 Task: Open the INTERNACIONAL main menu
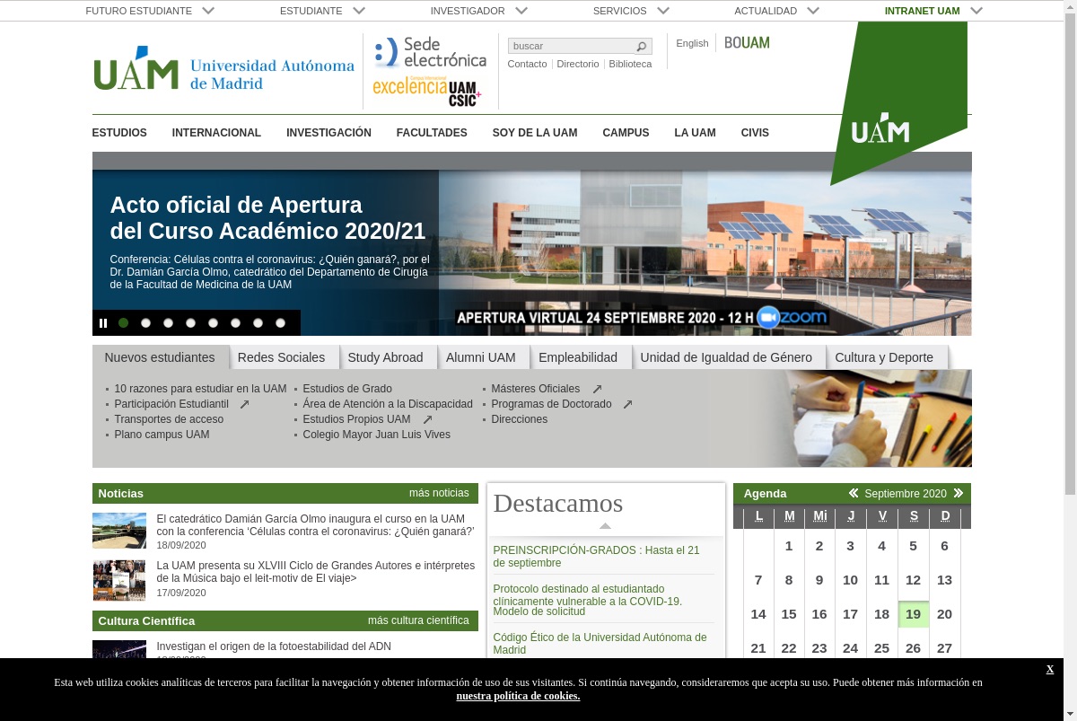216,133
